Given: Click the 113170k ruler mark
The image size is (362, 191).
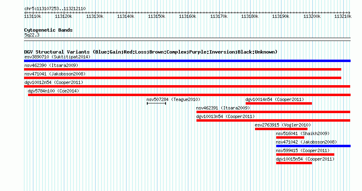Looking at the screenshot, I should (x=219, y=16).
